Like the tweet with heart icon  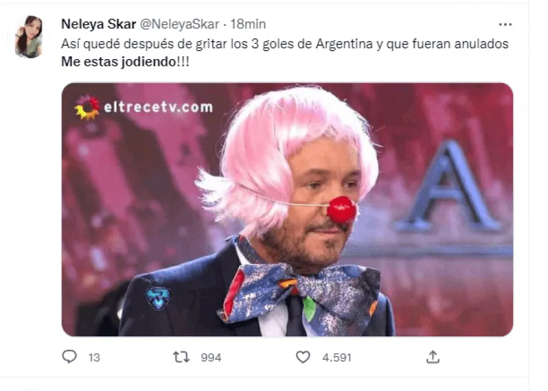click(303, 357)
